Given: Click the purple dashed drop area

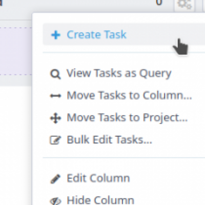Looking at the screenshot, I should pos(16,51).
